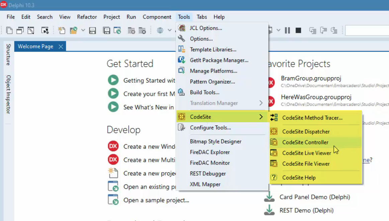This screenshot has height=221, width=389.
Task: Click the CodeSite Help question mark icon
Action: [x=274, y=177]
